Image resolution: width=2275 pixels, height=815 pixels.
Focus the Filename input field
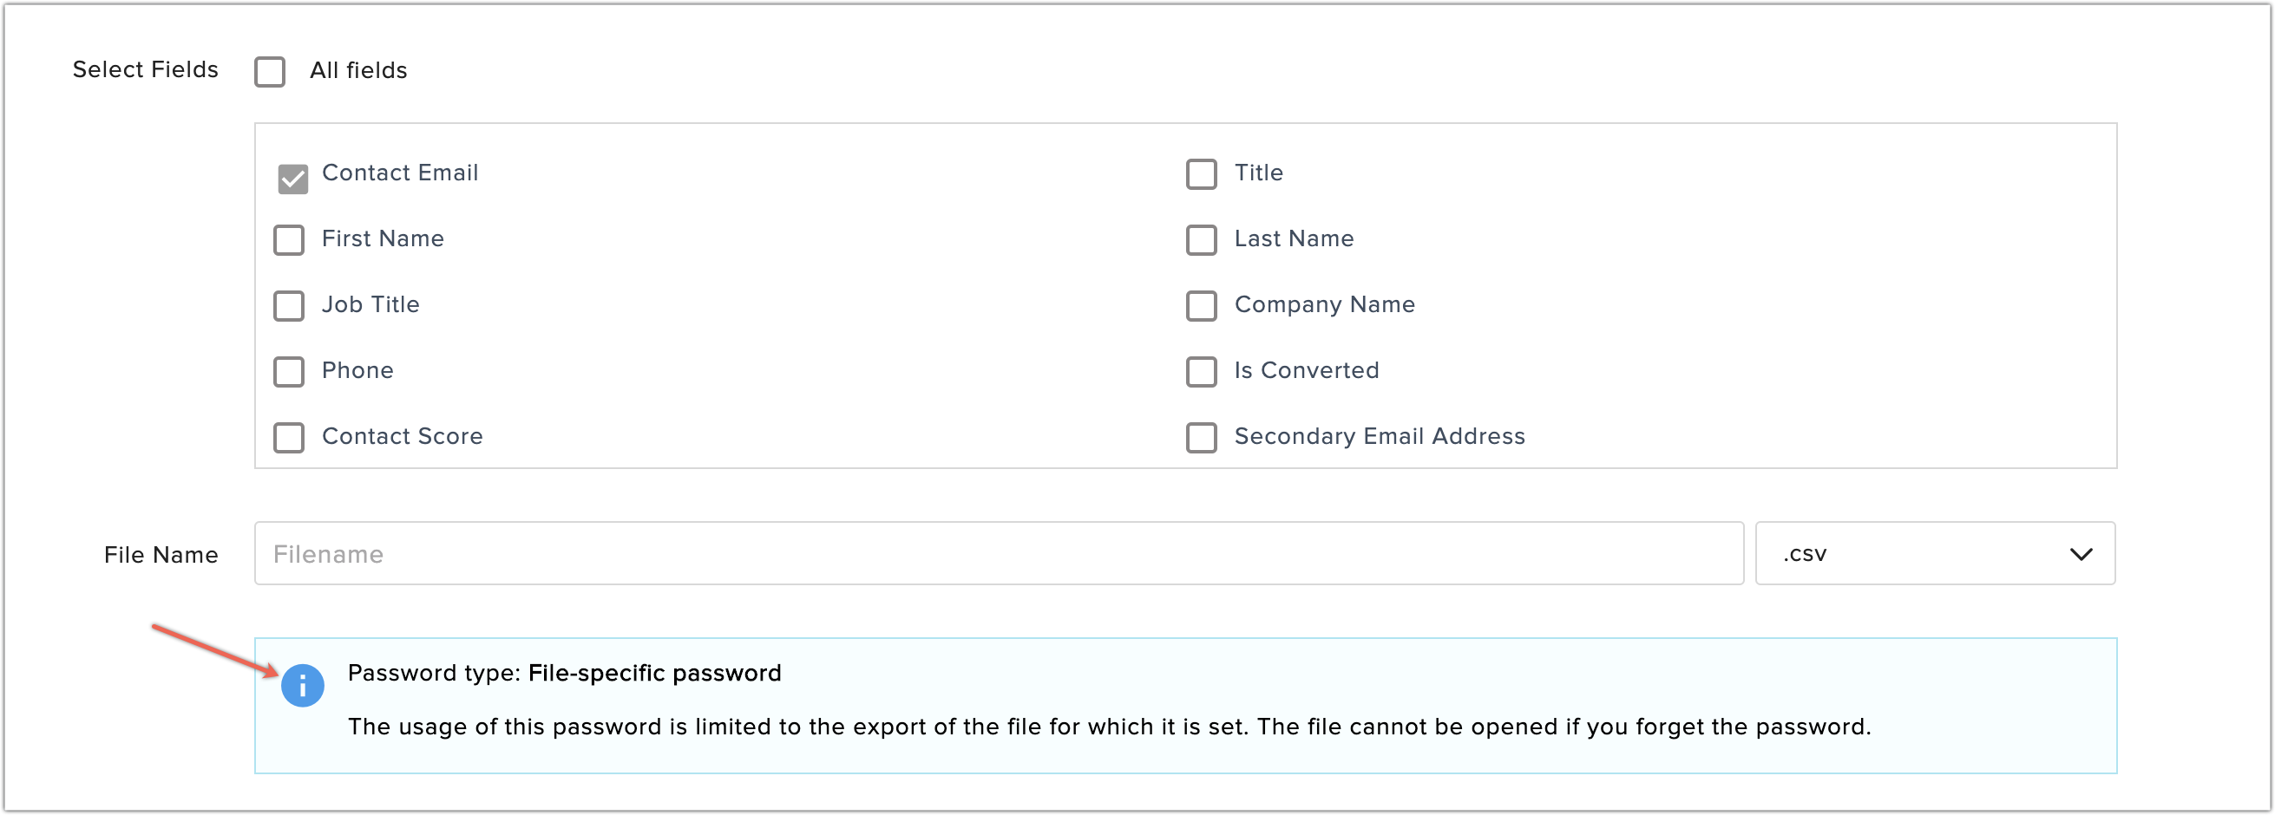click(998, 554)
